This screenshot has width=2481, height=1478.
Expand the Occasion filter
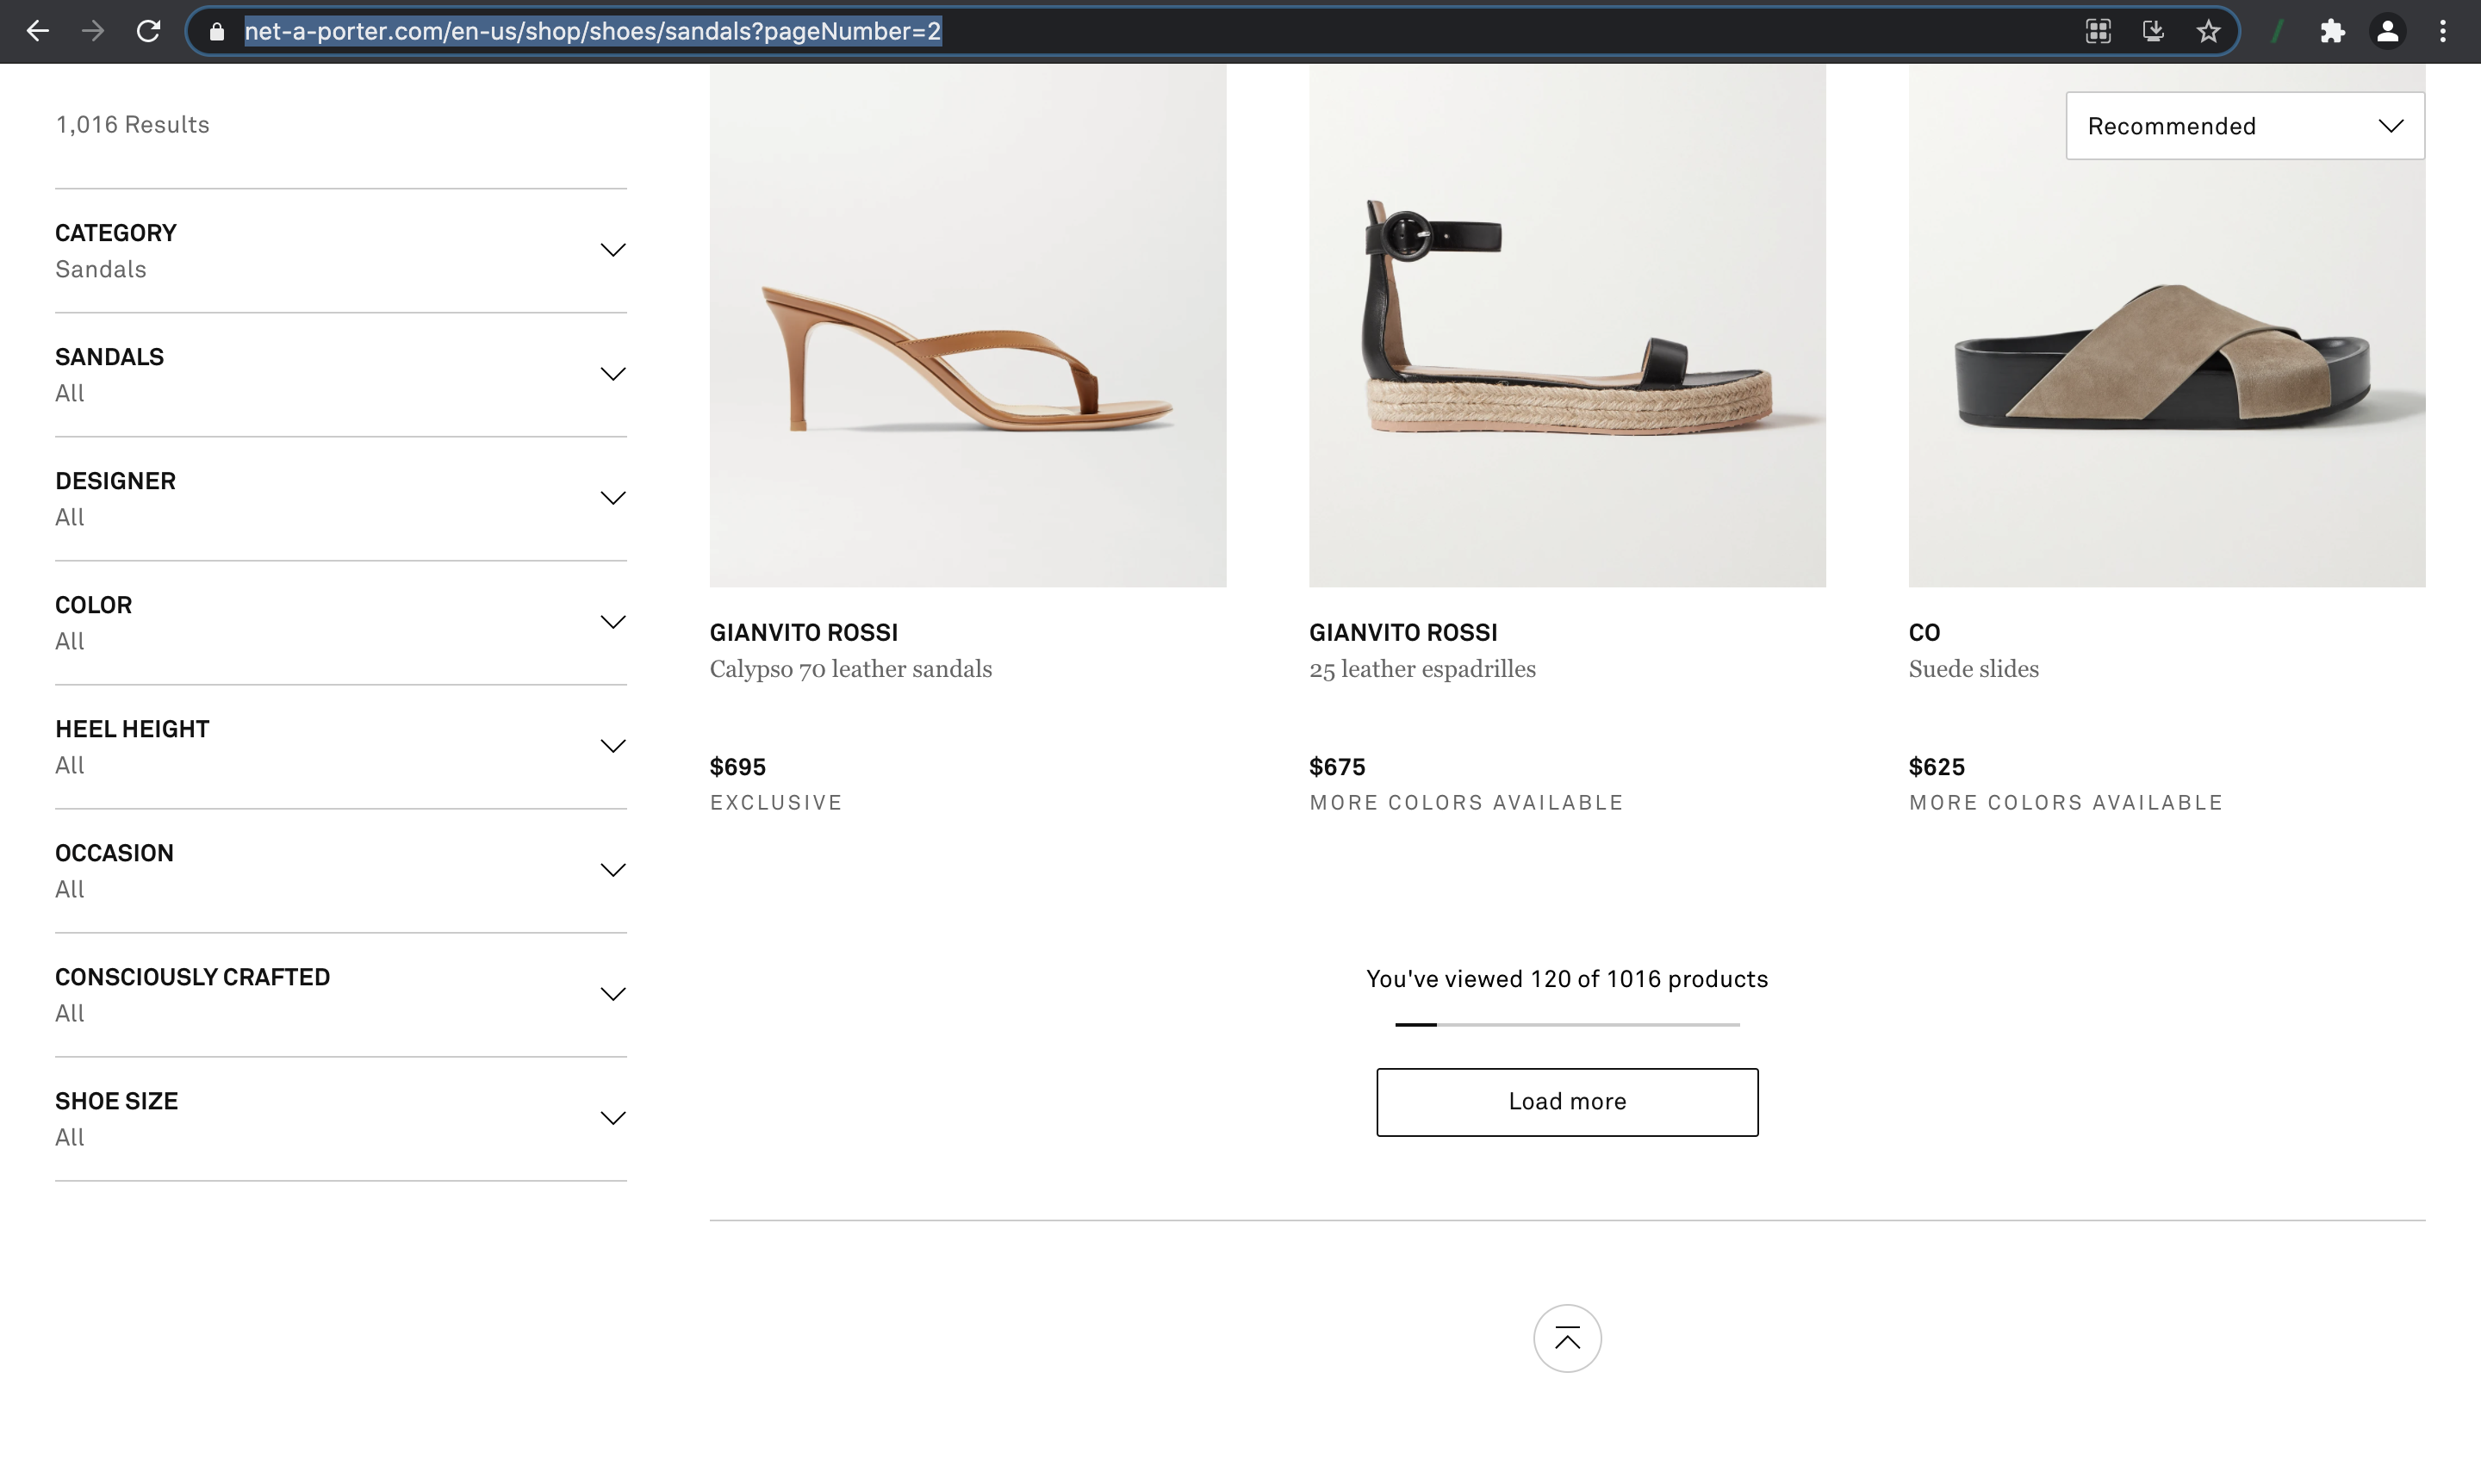pos(339,871)
